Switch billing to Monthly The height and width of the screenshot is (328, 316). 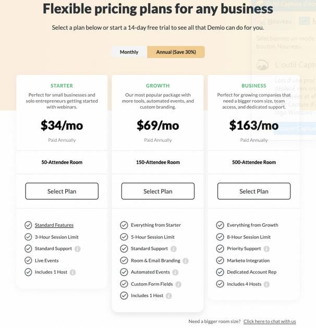pos(129,52)
